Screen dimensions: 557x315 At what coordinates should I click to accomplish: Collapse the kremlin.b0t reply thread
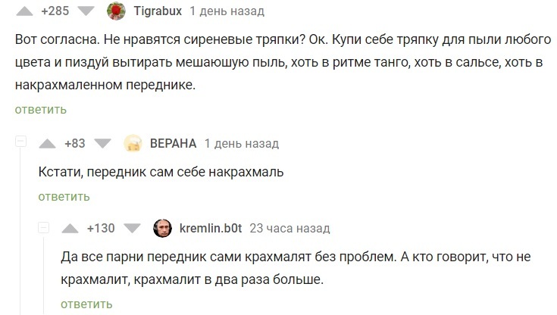44,228
